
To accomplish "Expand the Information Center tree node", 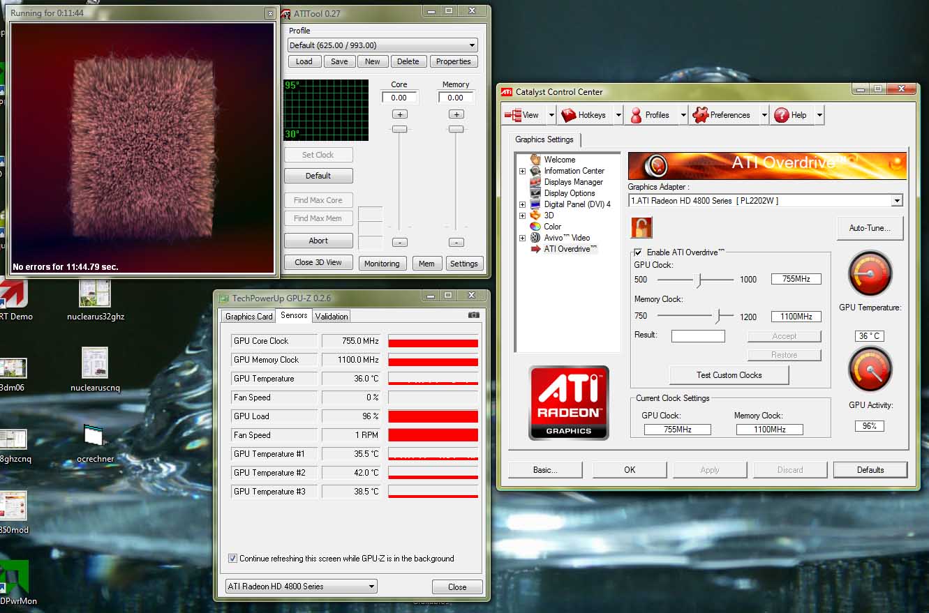I will [x=522, y=171].
